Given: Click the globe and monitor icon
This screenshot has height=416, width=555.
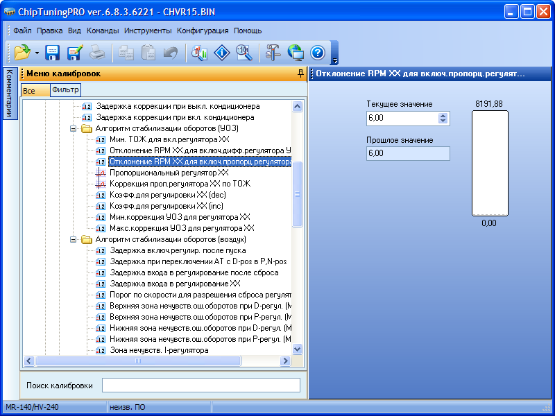Looking at the screenshot, I should pyautogui.click(x=296, y=53).
